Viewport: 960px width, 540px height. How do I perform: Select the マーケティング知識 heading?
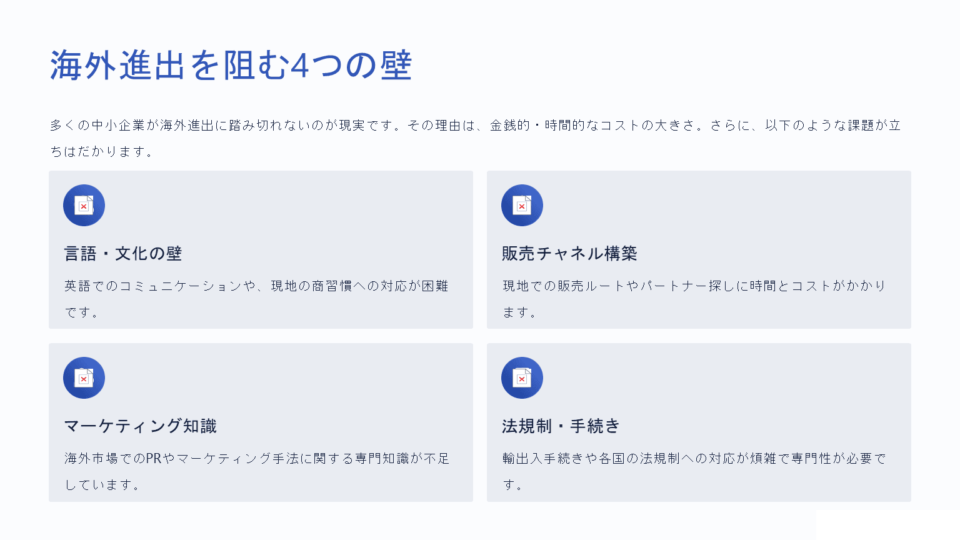click(x=141, y=426)
